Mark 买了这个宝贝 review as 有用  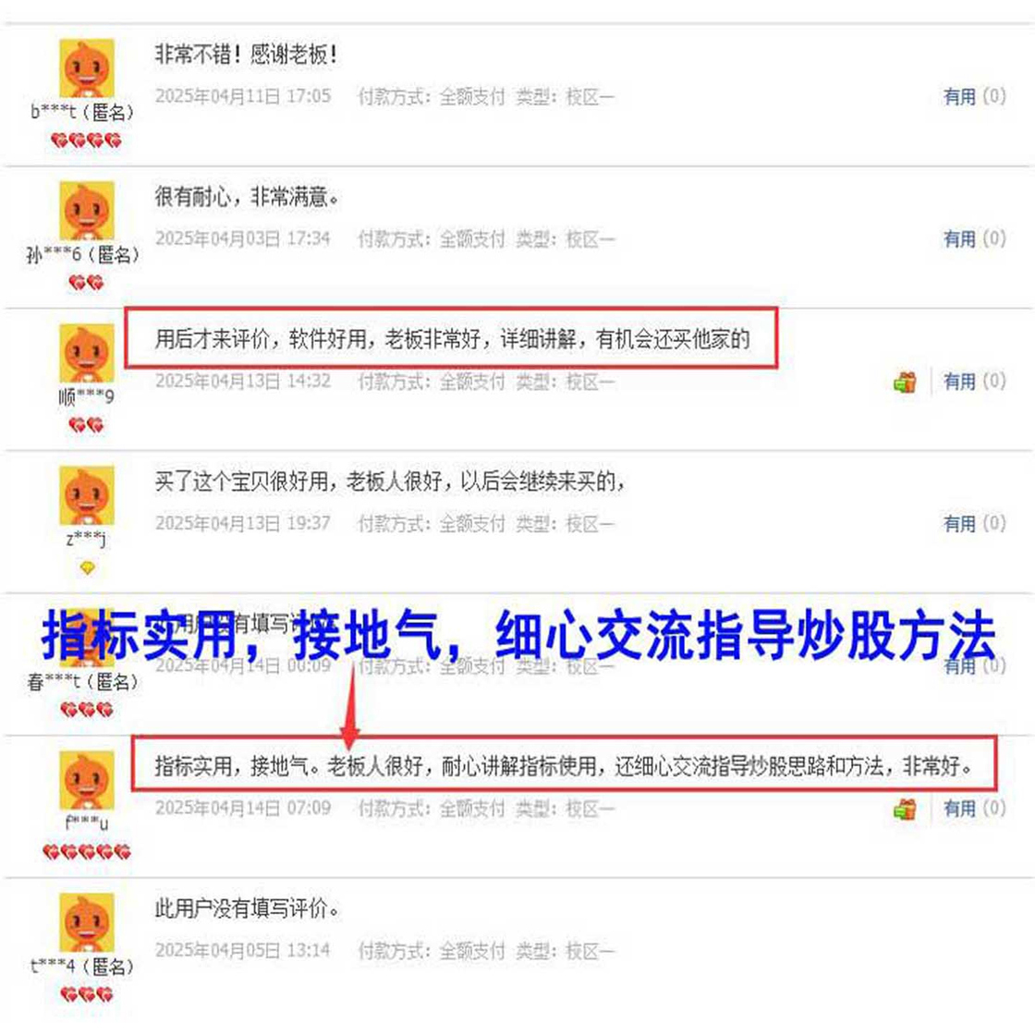tap(959, 524)
